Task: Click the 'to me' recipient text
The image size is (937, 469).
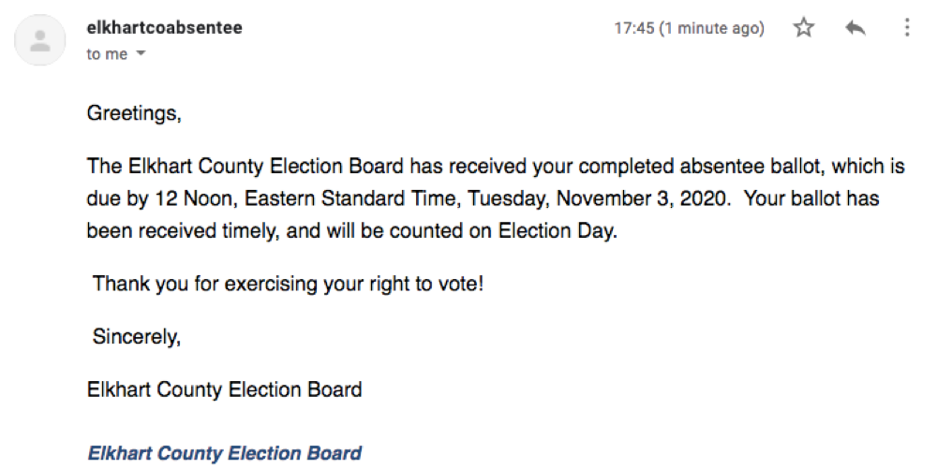Action: pyautogui.click(x=107, y=53)
